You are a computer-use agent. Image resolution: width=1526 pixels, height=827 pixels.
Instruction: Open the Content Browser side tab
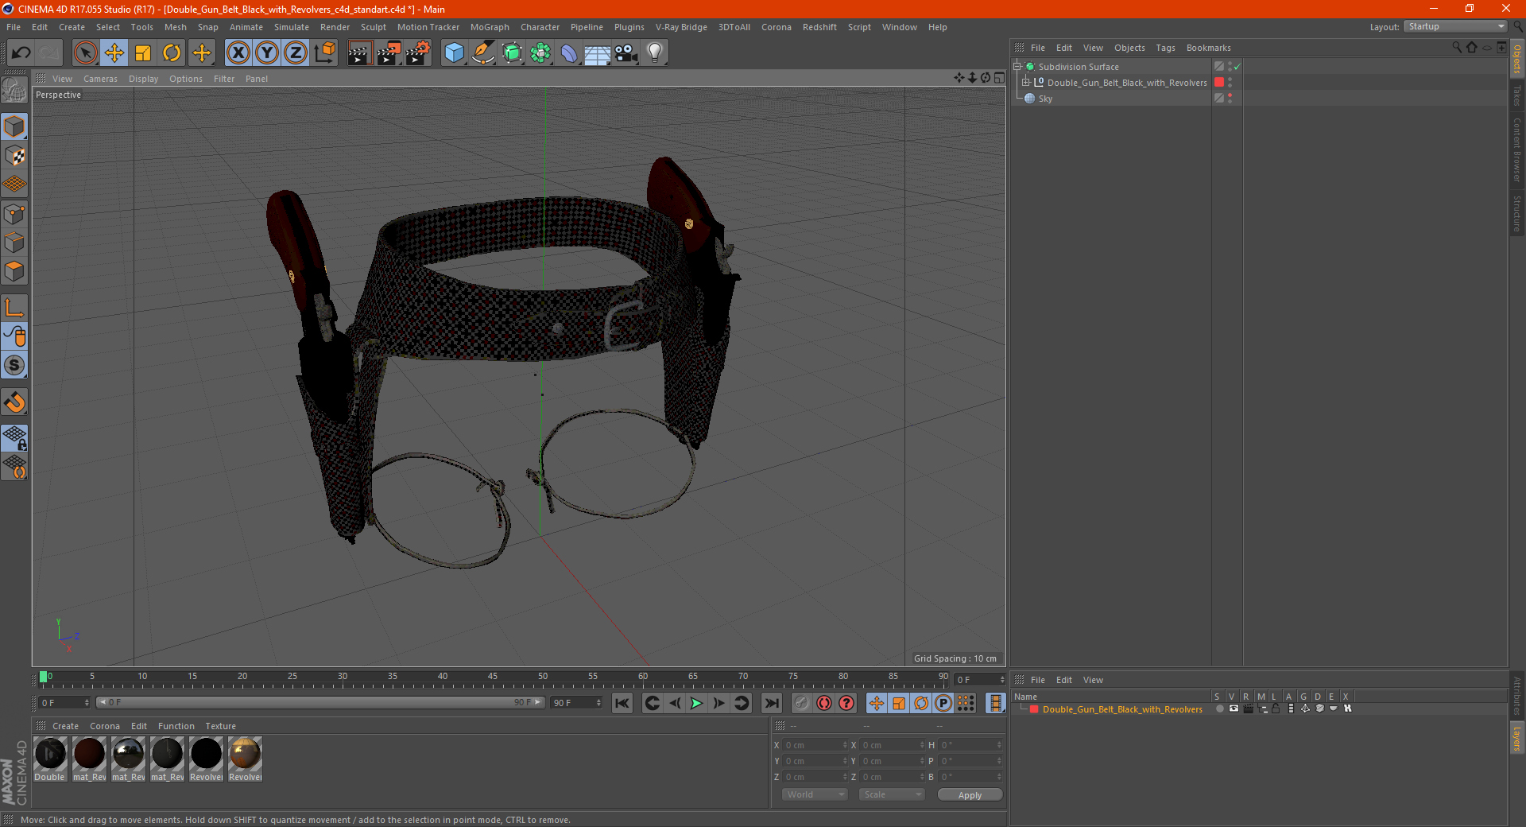(1517, 150)
